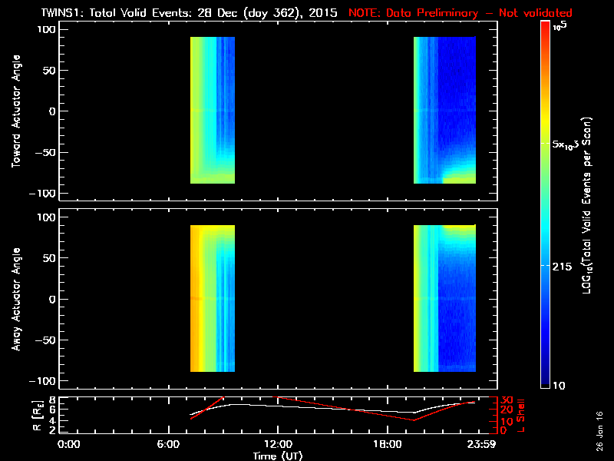Click the '10^5' colorbar maximum label
Screen dimensions: 614x461
(560, 26)
